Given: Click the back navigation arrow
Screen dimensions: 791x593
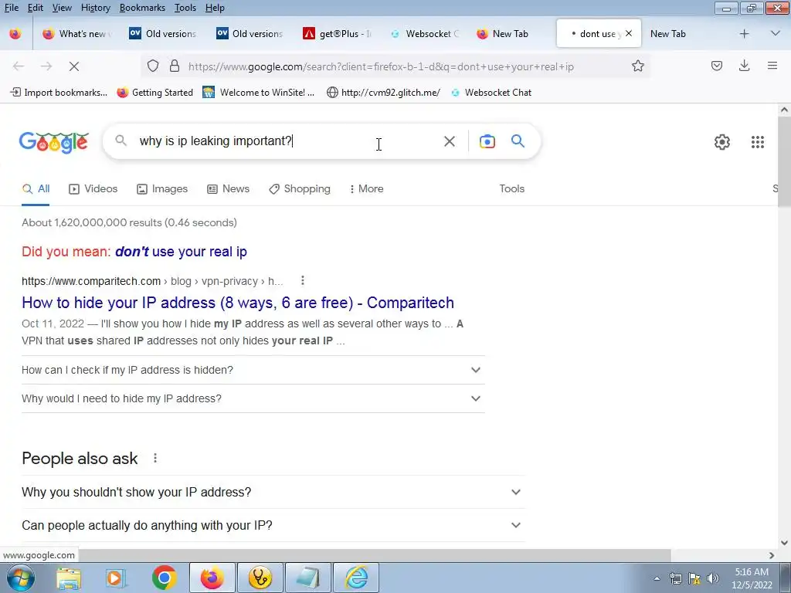Looking at the screenshot, I should tap(19, 66).
